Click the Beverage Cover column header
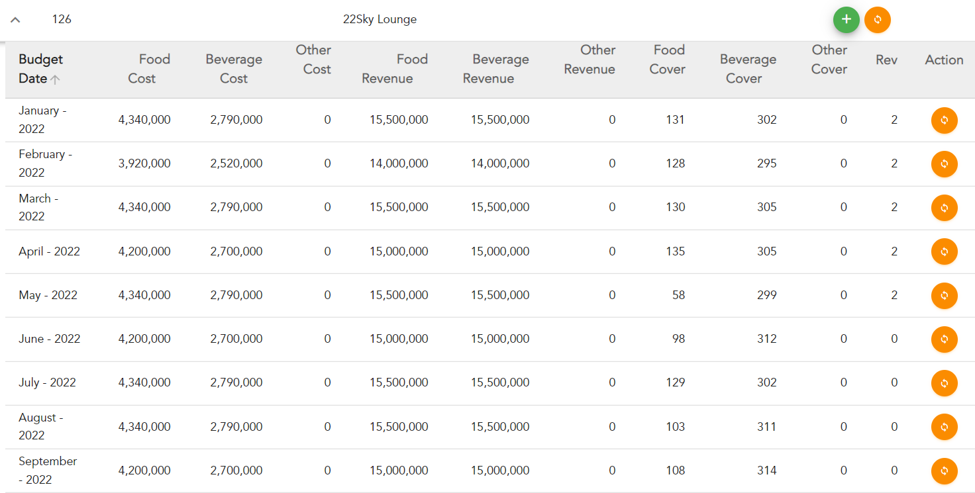The height and width of the screenshot is (493, 975). (x=748, y=69)
